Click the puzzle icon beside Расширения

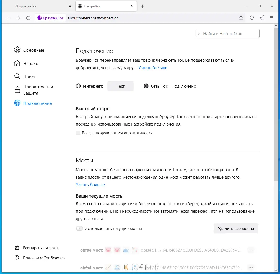(x=17, y=247)
